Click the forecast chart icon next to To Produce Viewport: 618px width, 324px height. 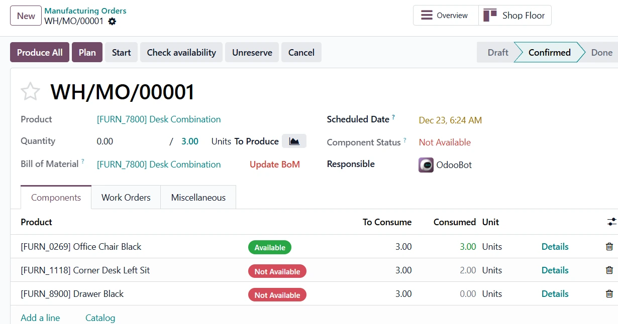tap(294, 141)
